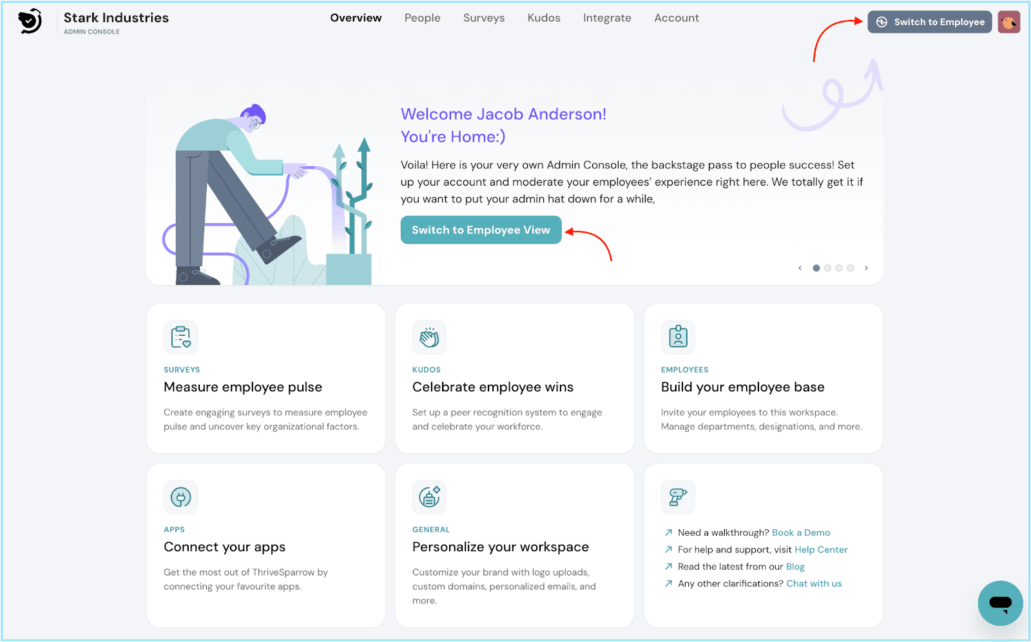1031x642 pixels.
Task: Click the Kudos clapping hands icon
Action: pyautogui.click(x=429, y=337)
